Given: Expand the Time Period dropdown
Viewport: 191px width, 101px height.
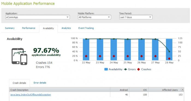Looking at the screenshot, I should pos(136,17).
